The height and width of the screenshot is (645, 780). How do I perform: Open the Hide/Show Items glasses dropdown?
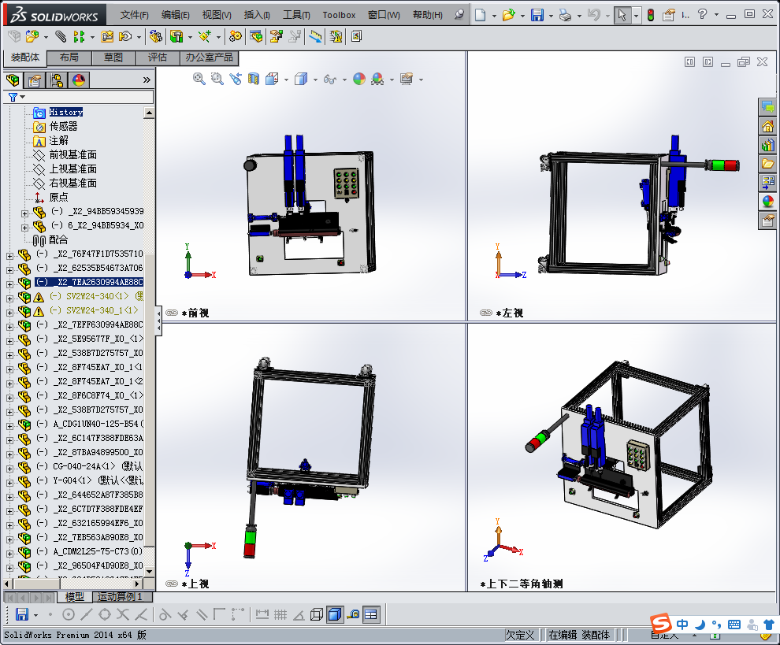(x=344, y=80)
